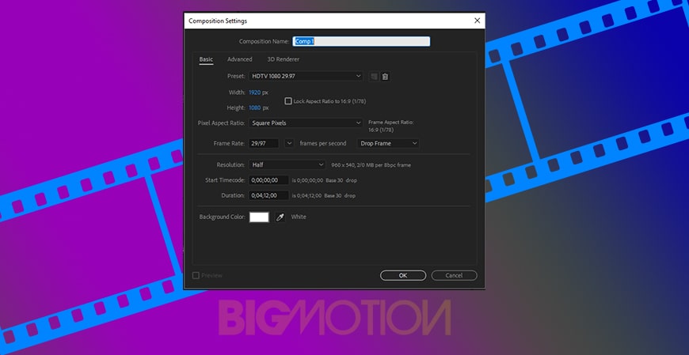Close the Composition Settings dialog

coord(476,20)
